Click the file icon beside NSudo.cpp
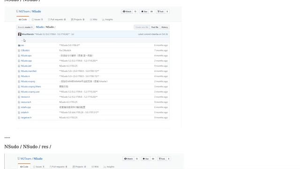Image resolution: width=300 pixels, height=169 pixels. click(19, 61)
